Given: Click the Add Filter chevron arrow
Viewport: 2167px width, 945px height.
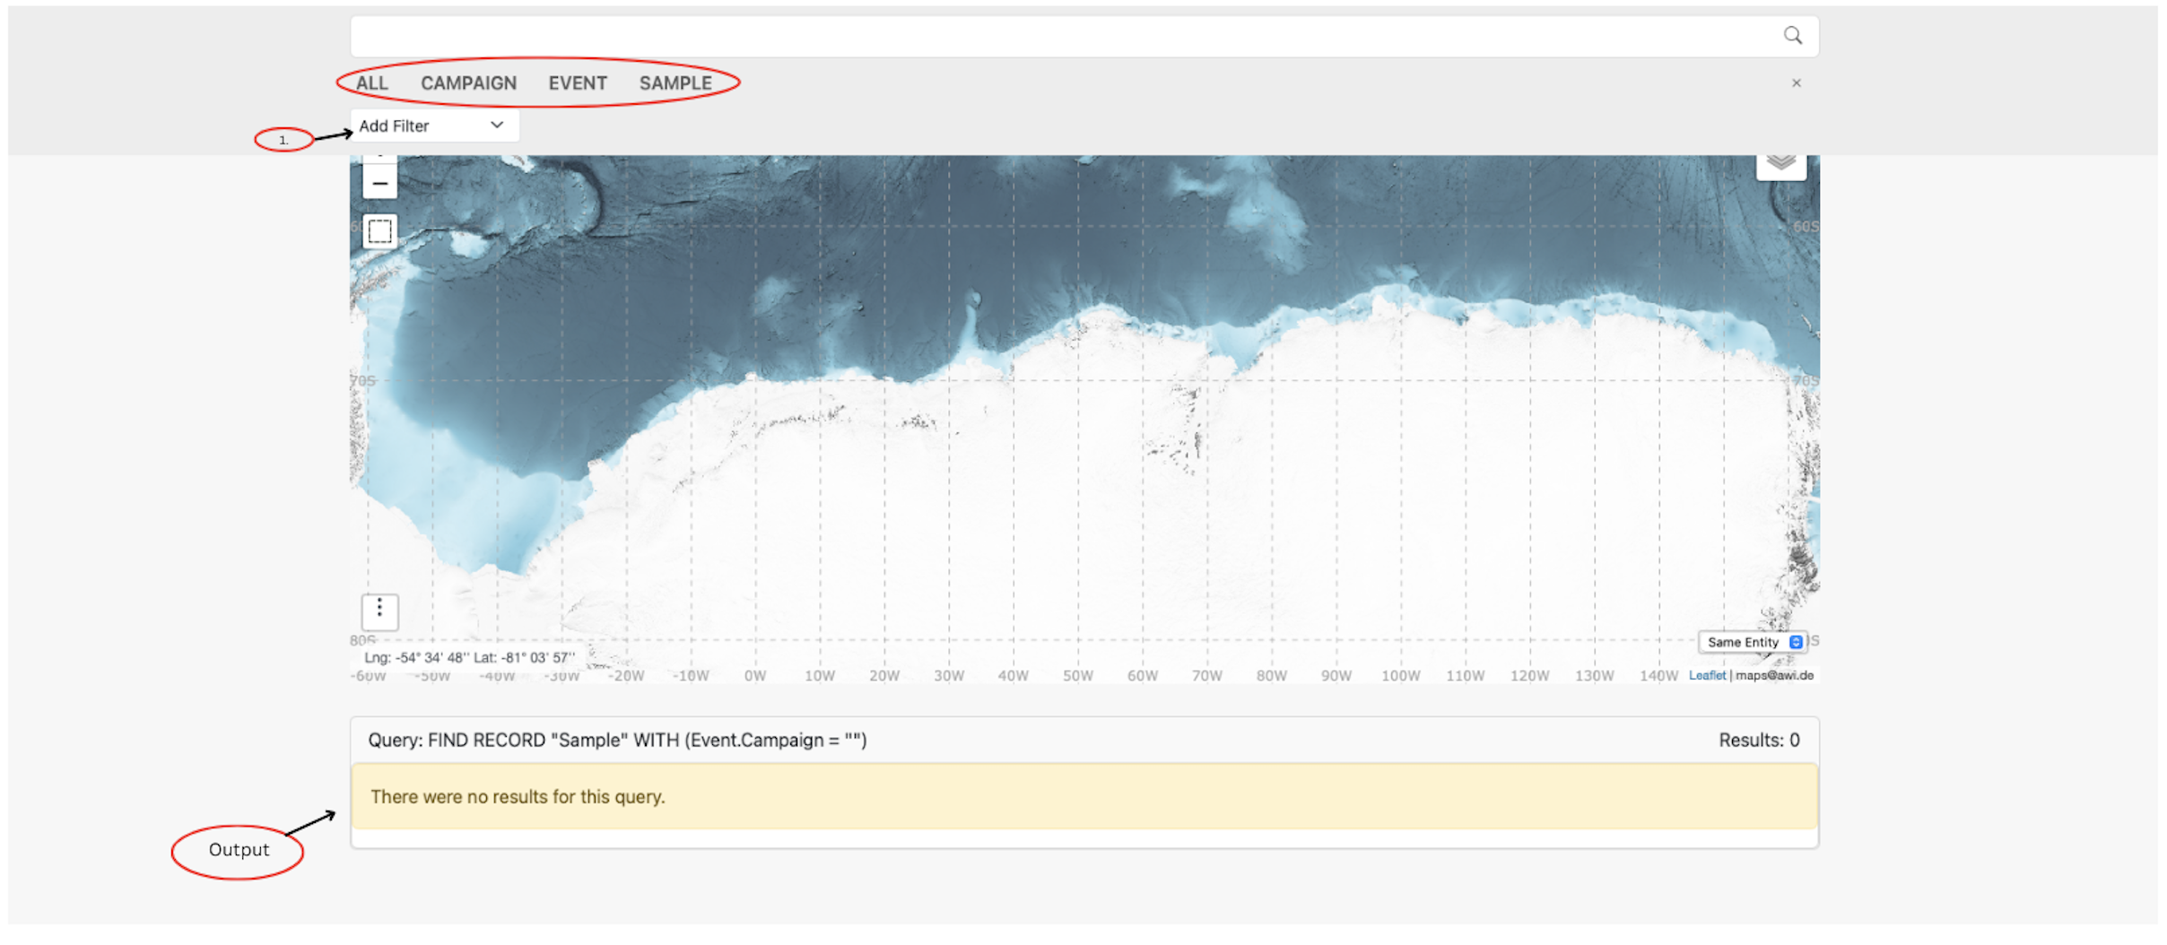Looking at the screenshot, I should pos(497,126).
